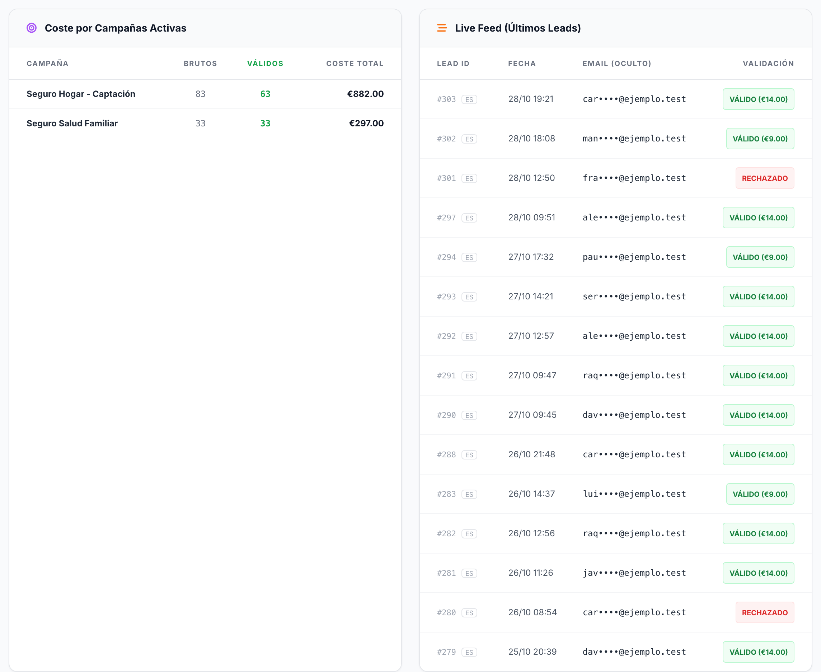The height and width of the screenshot is (672, 821).
Task: Click lead ID #303
Action: 446,99
